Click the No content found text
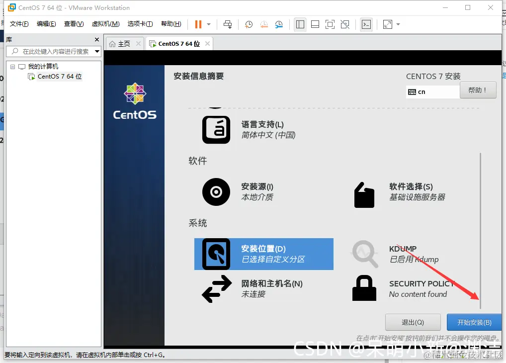The image size is (506, 363). click(x=418, y=294)
